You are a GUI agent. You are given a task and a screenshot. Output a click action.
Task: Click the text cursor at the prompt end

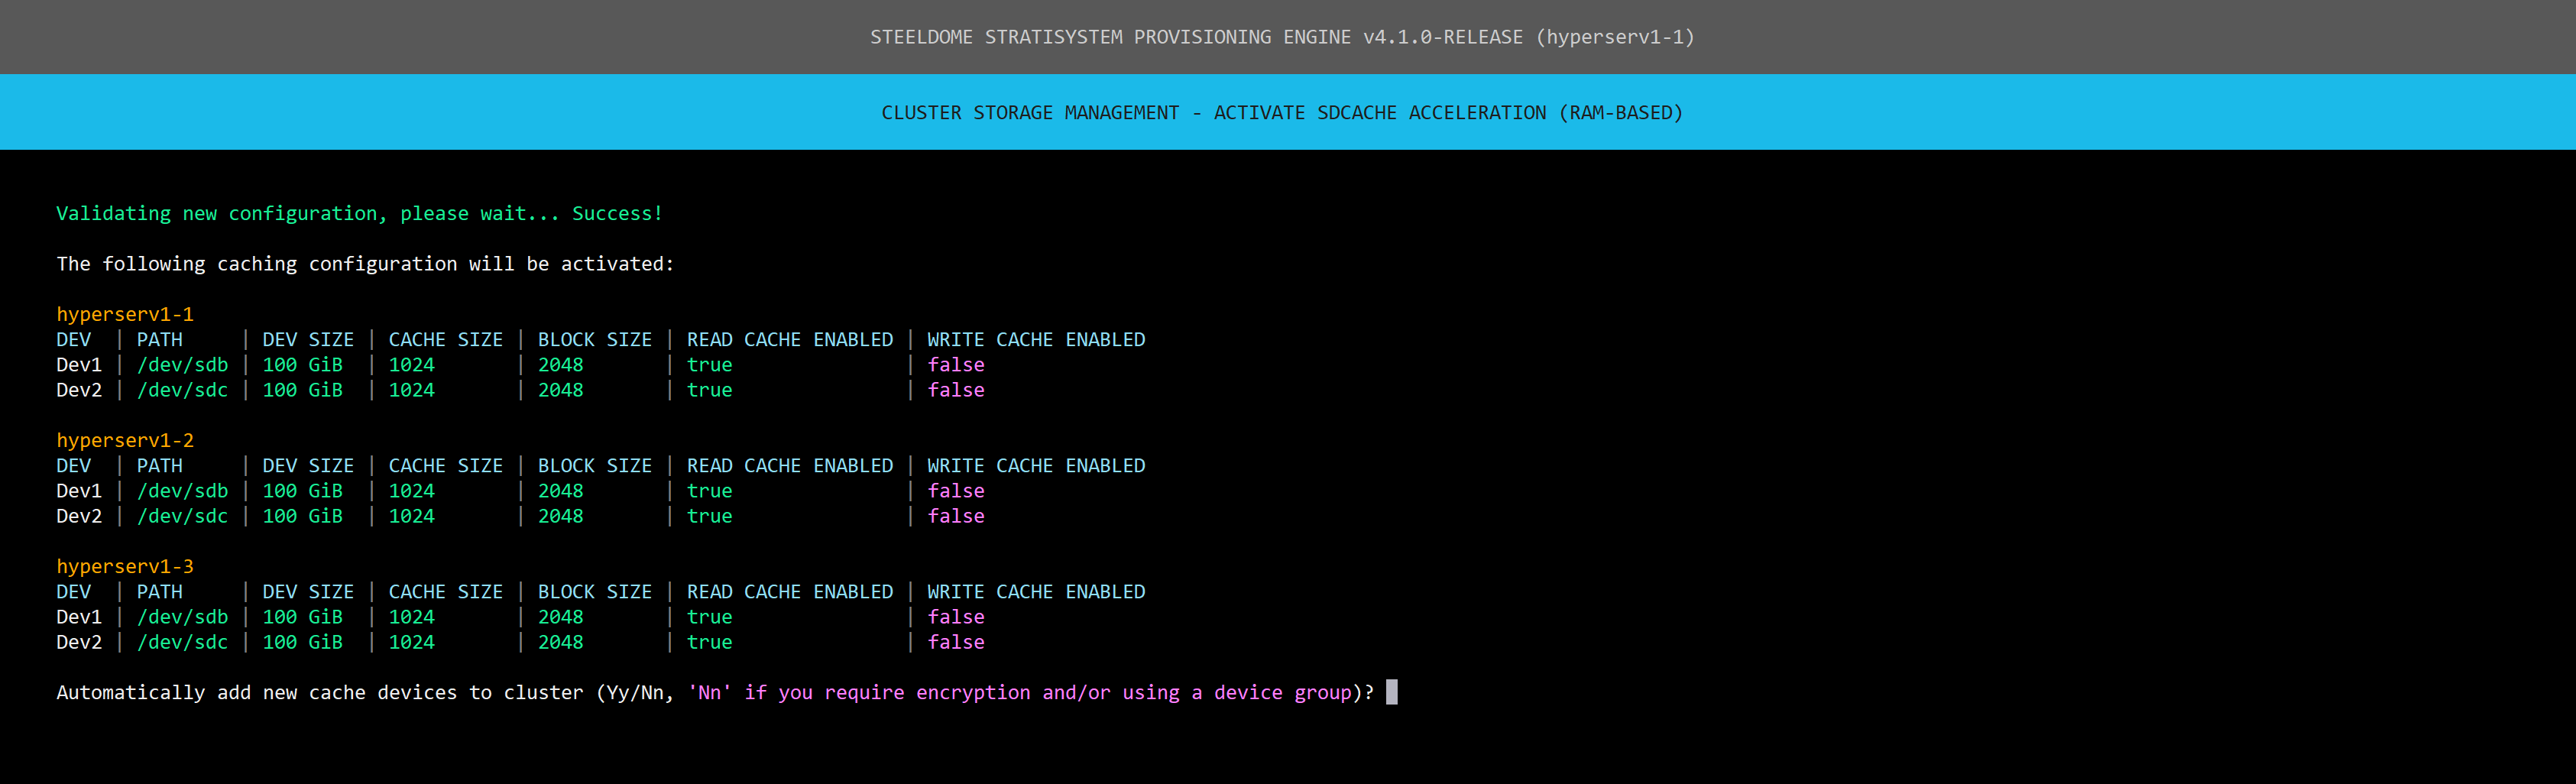pyautogui.click(x=1391, y=692)
